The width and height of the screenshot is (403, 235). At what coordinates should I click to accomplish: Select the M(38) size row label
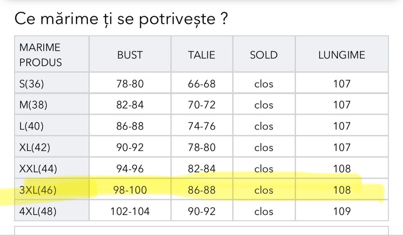pyautogui.click(x=33, y=105)
